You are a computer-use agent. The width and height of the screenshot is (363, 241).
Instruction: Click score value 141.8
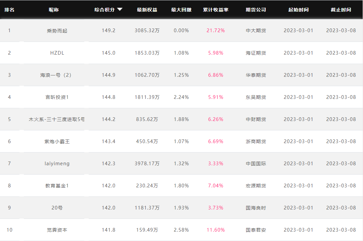click(x=108, y=230)
